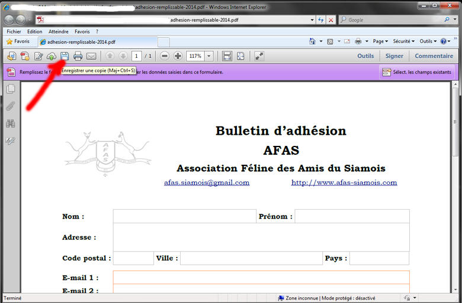Click the cloud upload toolbar icon
462x303 pixels.
pyautogui.click(x=52, y=56)
